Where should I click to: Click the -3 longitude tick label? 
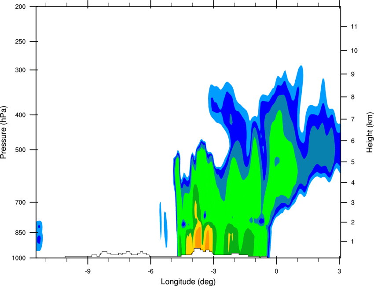(213, 271)
